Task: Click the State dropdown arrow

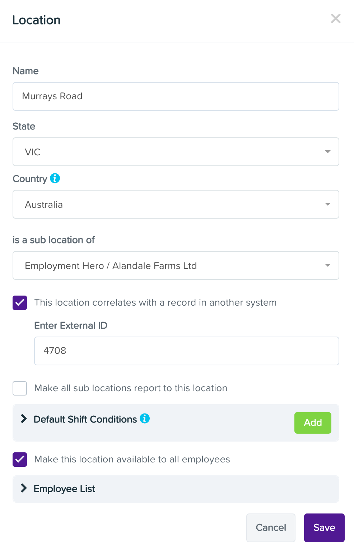Action: coord(327,152)
